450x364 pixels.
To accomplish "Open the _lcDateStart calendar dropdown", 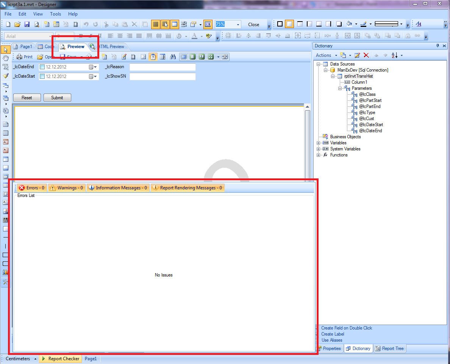I will pos(93,77).
